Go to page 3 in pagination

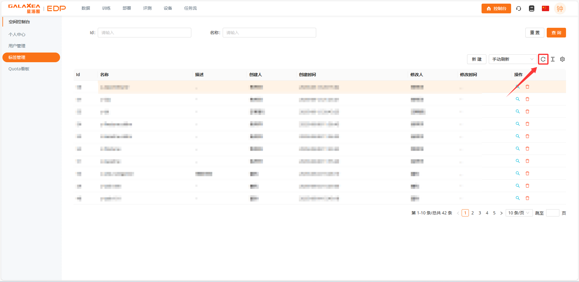coord(479,213)
